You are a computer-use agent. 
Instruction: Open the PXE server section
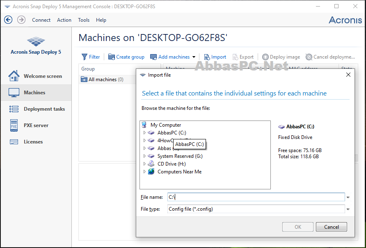click(36, 125)
